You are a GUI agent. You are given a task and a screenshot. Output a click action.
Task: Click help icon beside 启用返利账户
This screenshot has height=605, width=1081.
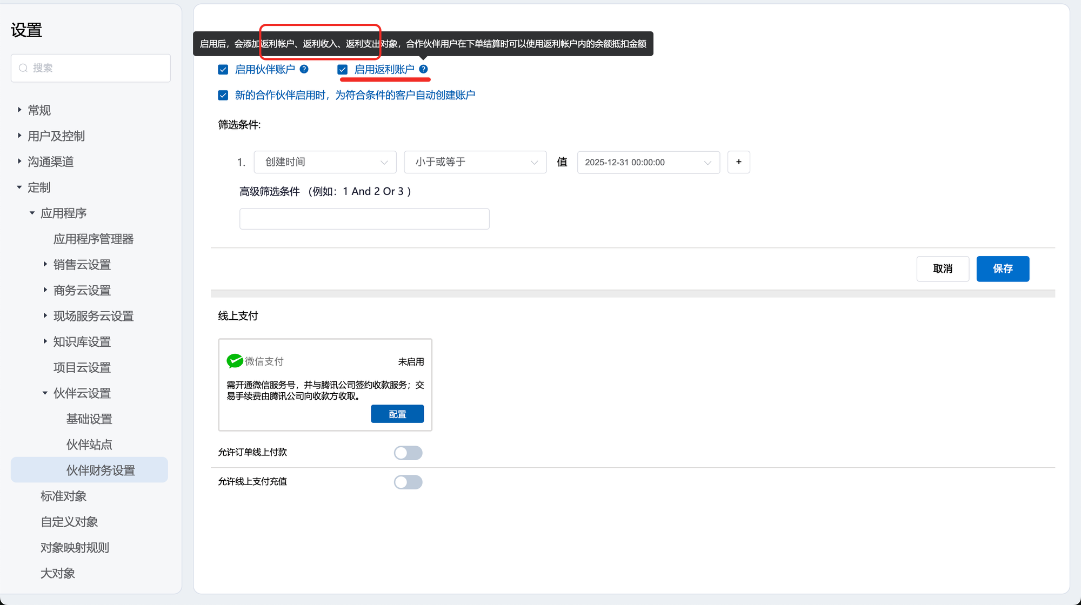click(423, 69)
